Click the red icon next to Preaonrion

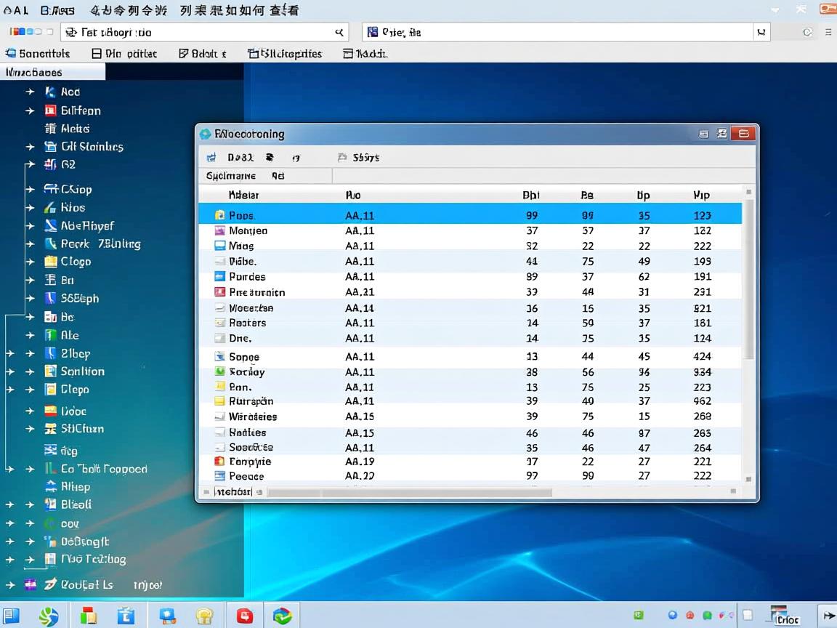click(220, 292)
